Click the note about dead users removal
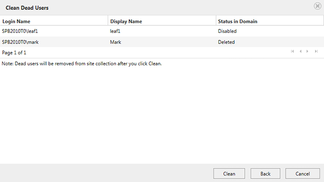 [82, 64]
